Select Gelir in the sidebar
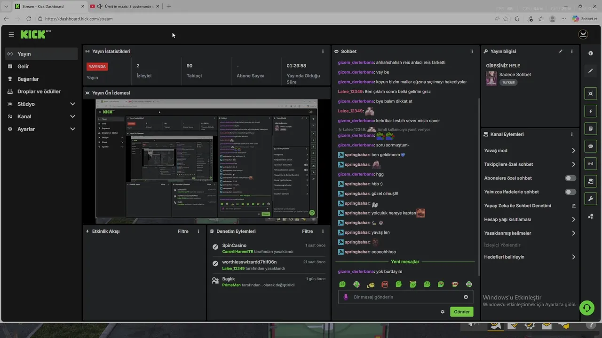The height and width of the screenshot is (338, 602). [x=41, y=67]
